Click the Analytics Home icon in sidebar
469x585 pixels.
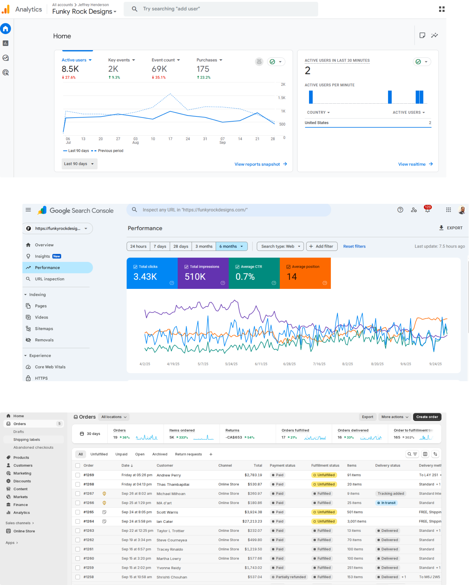point(6,29)
